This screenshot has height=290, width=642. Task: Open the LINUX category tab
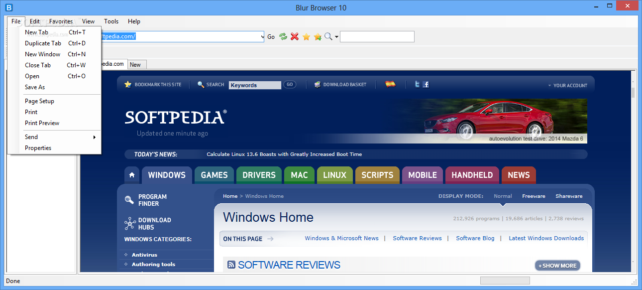[334, 175]
